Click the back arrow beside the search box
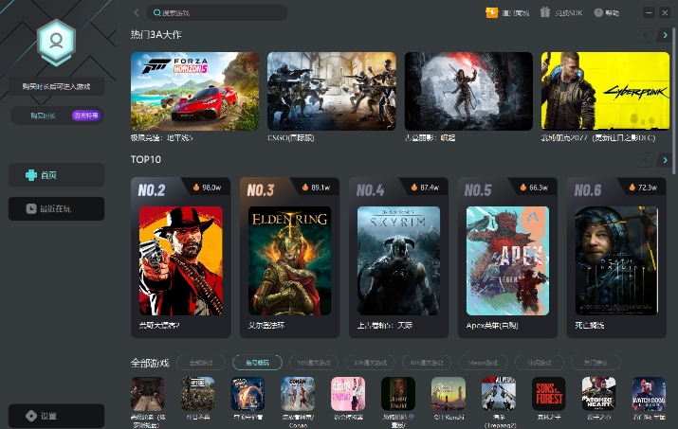The image size is (678, 429). 137,13
